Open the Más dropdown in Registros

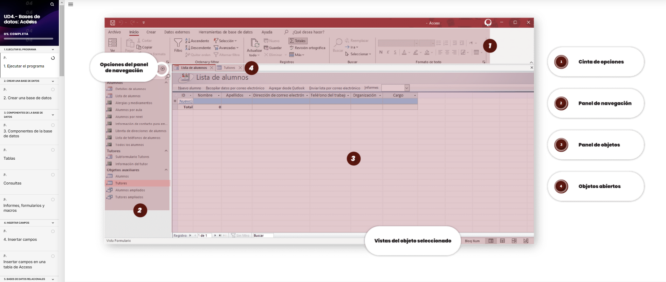[297, 55]
